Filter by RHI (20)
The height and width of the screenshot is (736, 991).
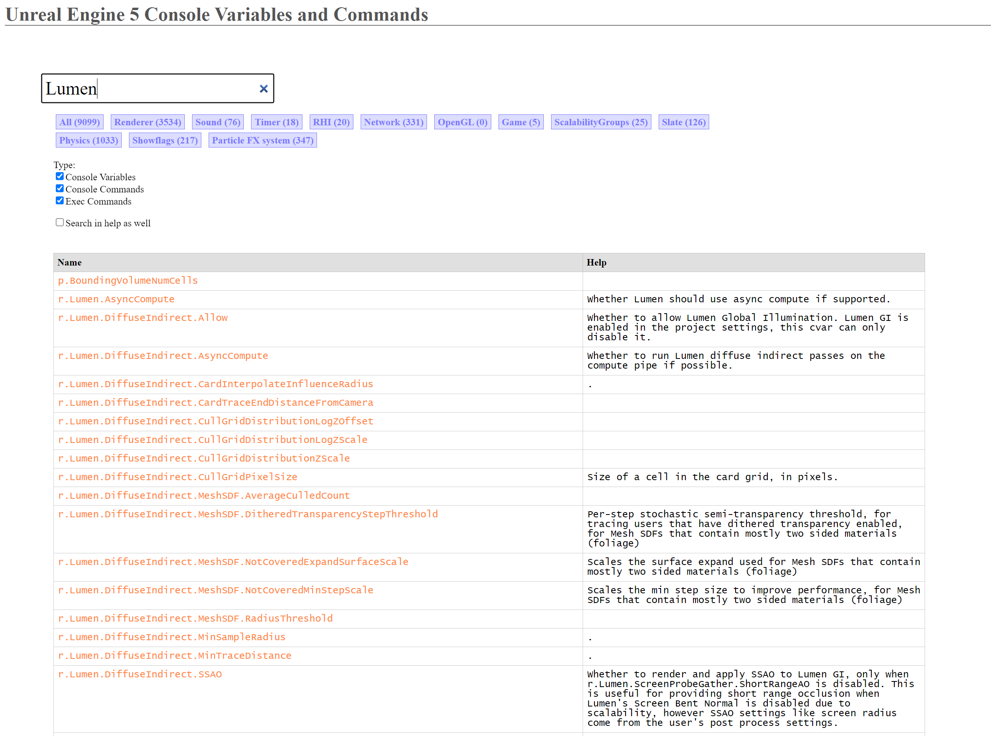[331, 122]
